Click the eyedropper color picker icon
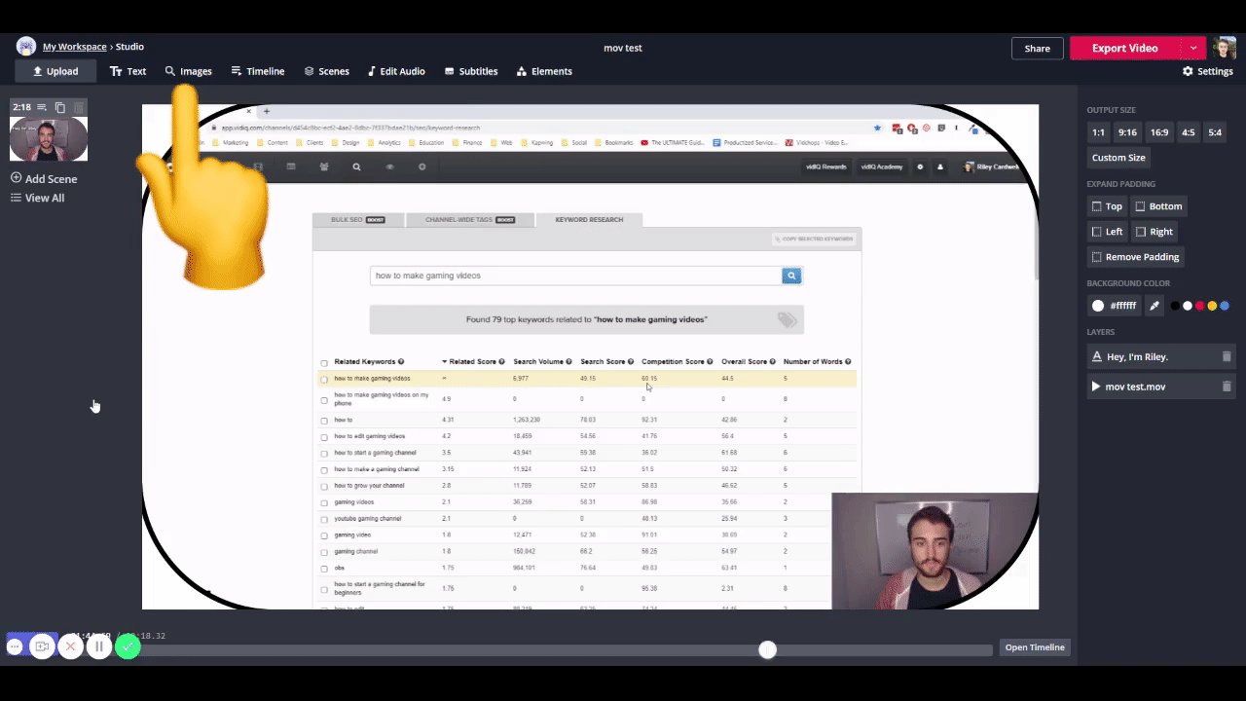Screen dimensions: 1246x701 [x=1154, y=306]
